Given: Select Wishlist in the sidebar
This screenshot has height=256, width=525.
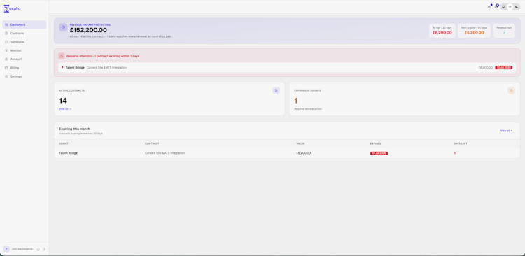Looking at the screenshot, I should 24,50.
